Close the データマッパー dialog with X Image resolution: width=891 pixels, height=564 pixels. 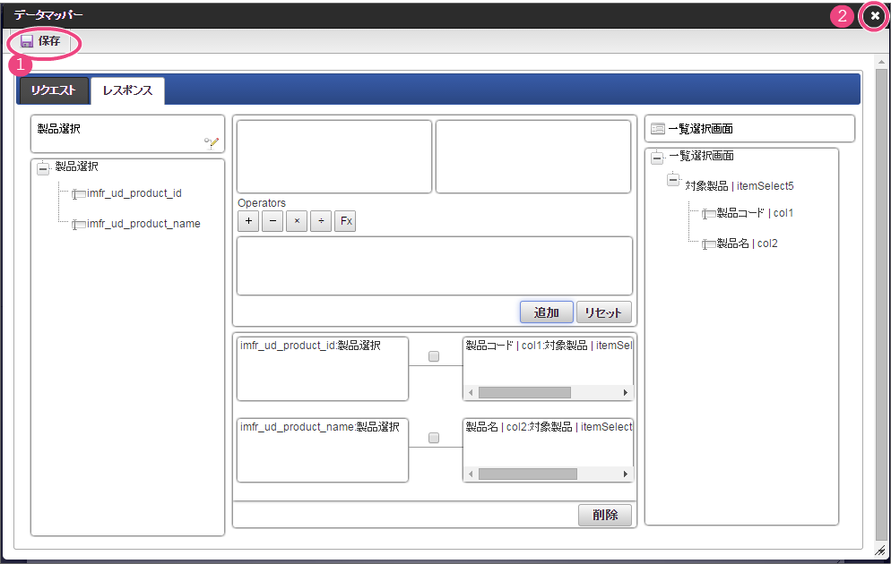pyautogui.click(x=875, y=16)
